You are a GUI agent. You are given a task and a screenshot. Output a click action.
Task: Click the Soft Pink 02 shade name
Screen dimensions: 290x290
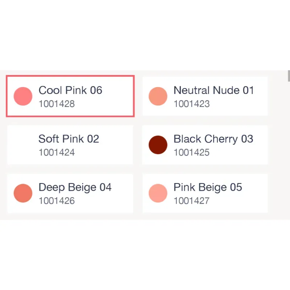pyautogui.click(x=69, y=139)
